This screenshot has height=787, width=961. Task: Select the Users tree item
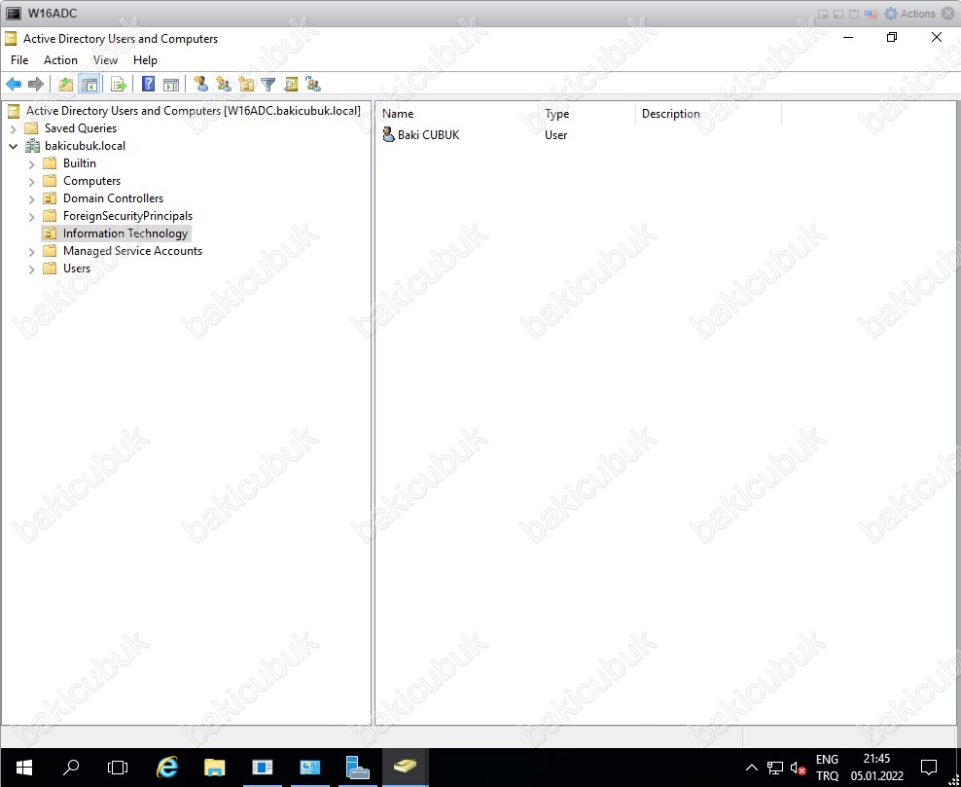click(x=77, y=268)
